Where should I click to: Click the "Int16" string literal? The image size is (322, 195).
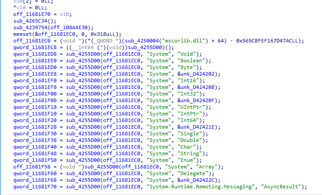pos(188,80)
